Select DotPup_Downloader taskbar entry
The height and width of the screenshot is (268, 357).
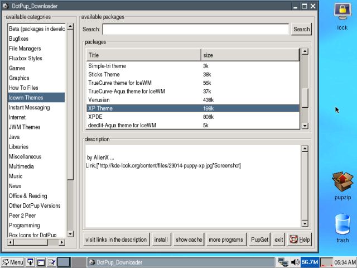click(x=181, y=262)
